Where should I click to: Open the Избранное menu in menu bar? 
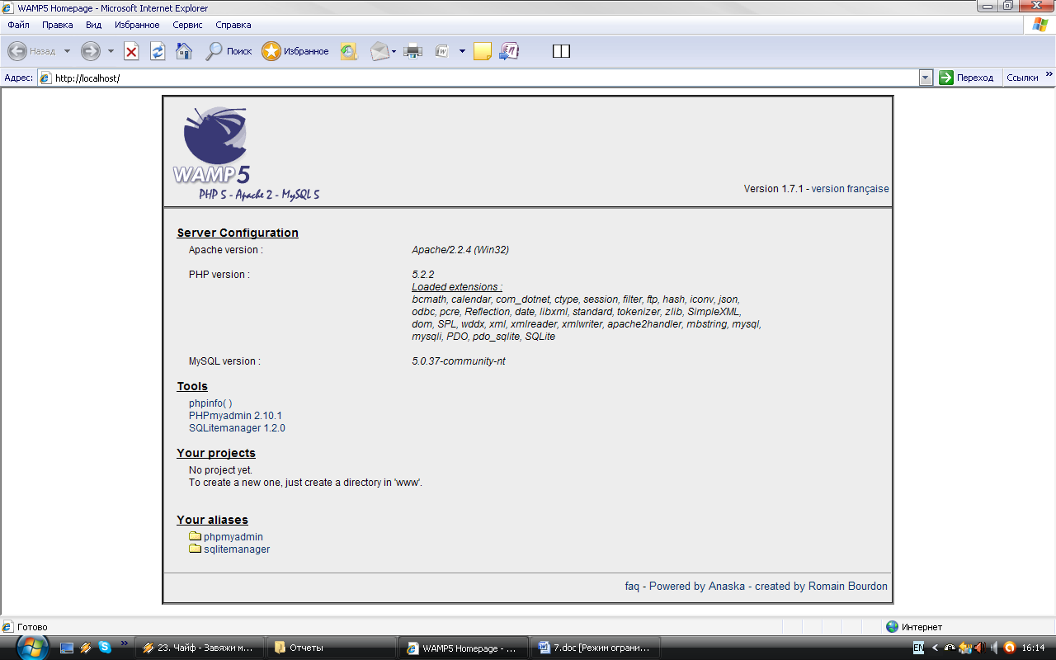pos(137,25)
